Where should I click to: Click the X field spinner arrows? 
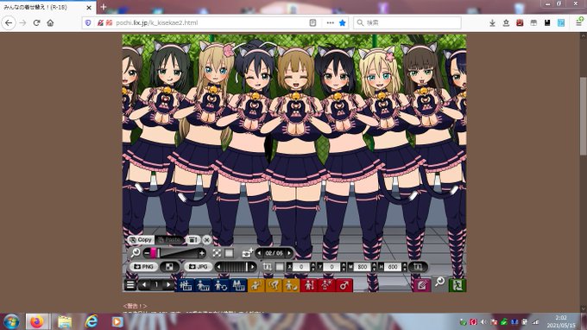[313, 267]
